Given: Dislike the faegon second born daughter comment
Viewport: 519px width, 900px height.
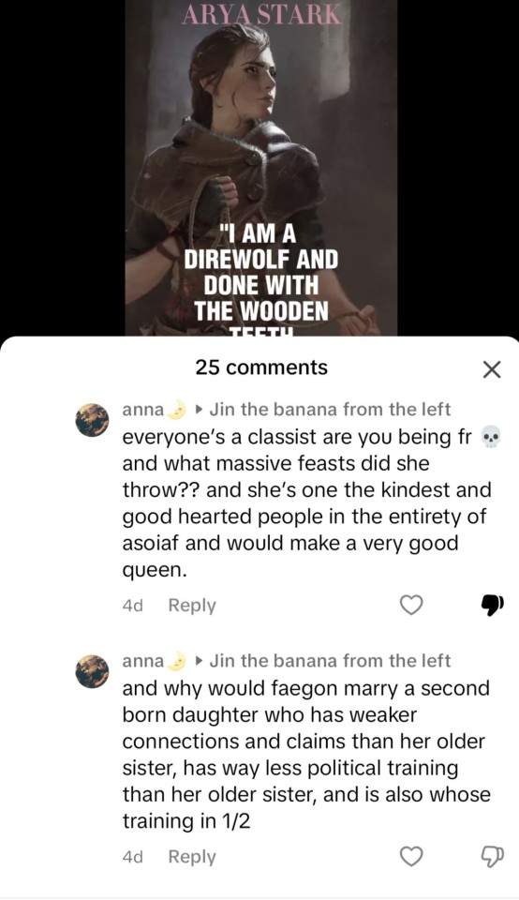Looking at the screenshot, I should coord(492,856).
